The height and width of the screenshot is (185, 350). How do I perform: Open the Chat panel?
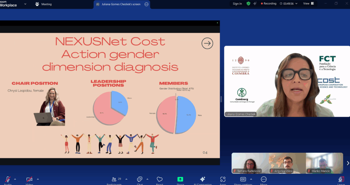tap(140, 179)
